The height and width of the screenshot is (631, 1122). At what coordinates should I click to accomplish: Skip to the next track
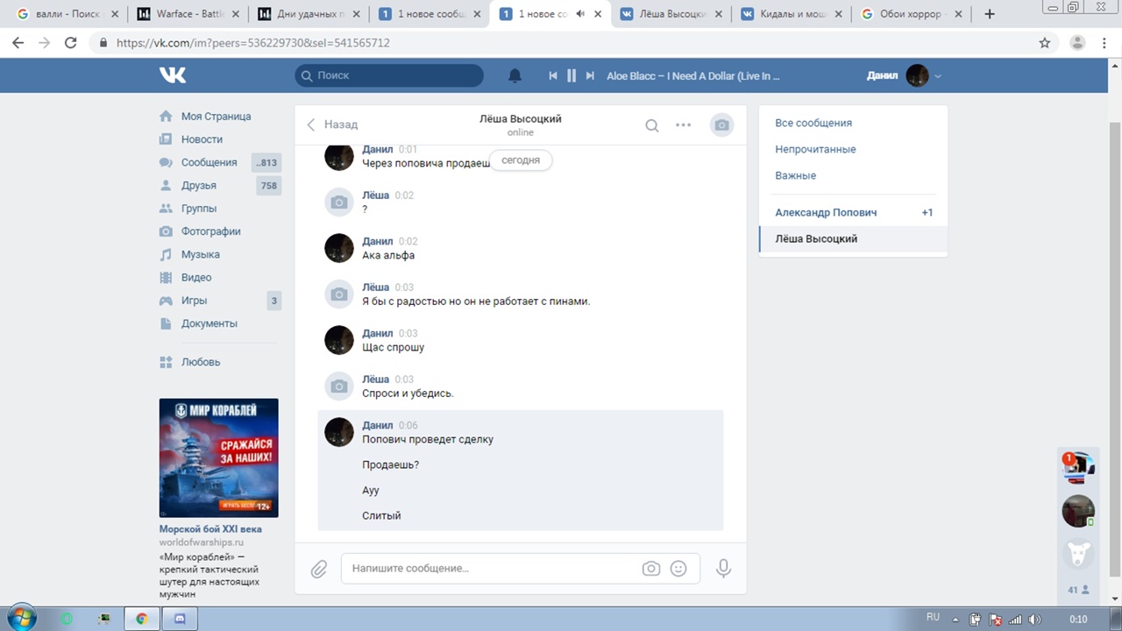[590, 75]
